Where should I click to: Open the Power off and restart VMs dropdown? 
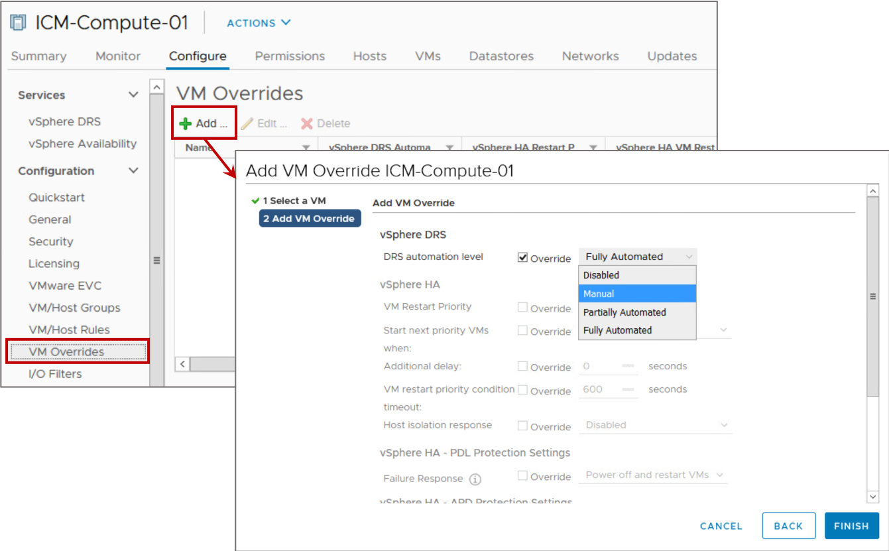654,475
